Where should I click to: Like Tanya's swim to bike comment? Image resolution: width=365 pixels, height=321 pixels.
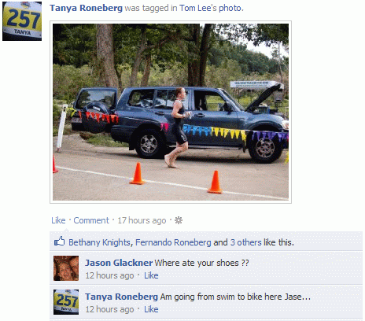coord(151,309)
